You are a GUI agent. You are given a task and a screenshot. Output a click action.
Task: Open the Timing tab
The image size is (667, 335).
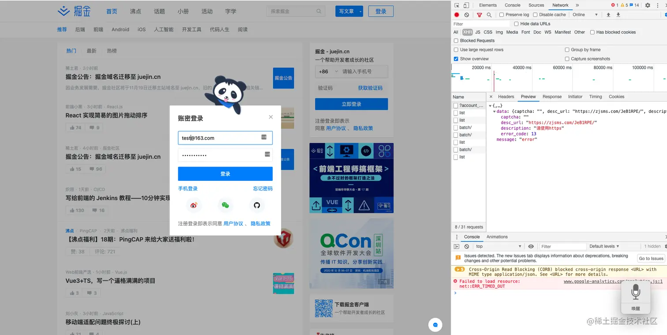pyautogui.click(x=596, y=97)
